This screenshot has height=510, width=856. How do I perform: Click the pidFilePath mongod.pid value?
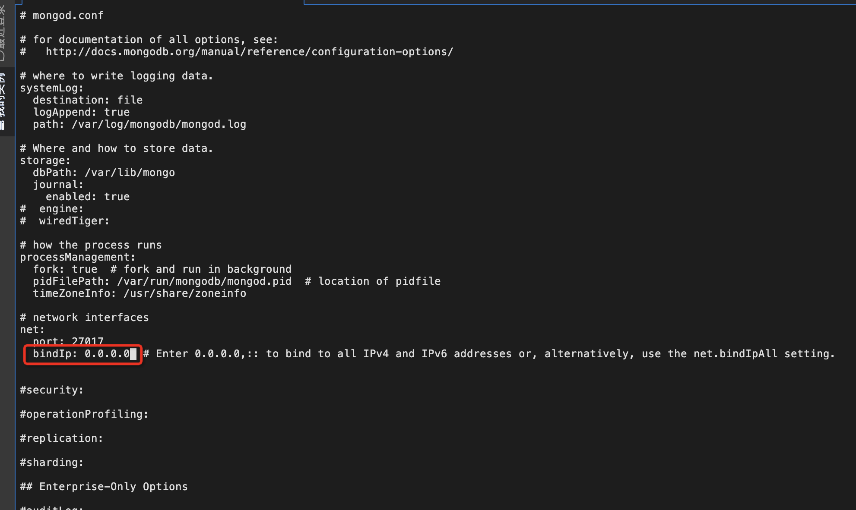[x=204, y=281]
